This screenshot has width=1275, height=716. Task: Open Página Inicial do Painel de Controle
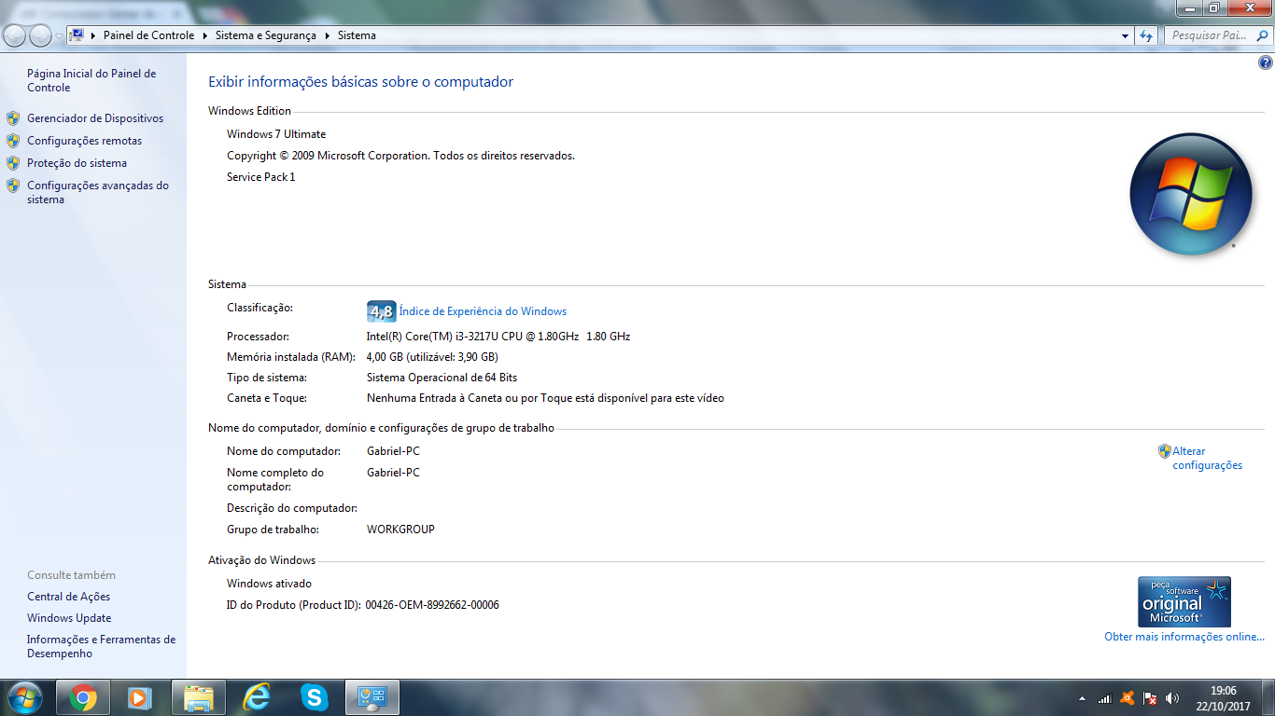click(91, 80)
